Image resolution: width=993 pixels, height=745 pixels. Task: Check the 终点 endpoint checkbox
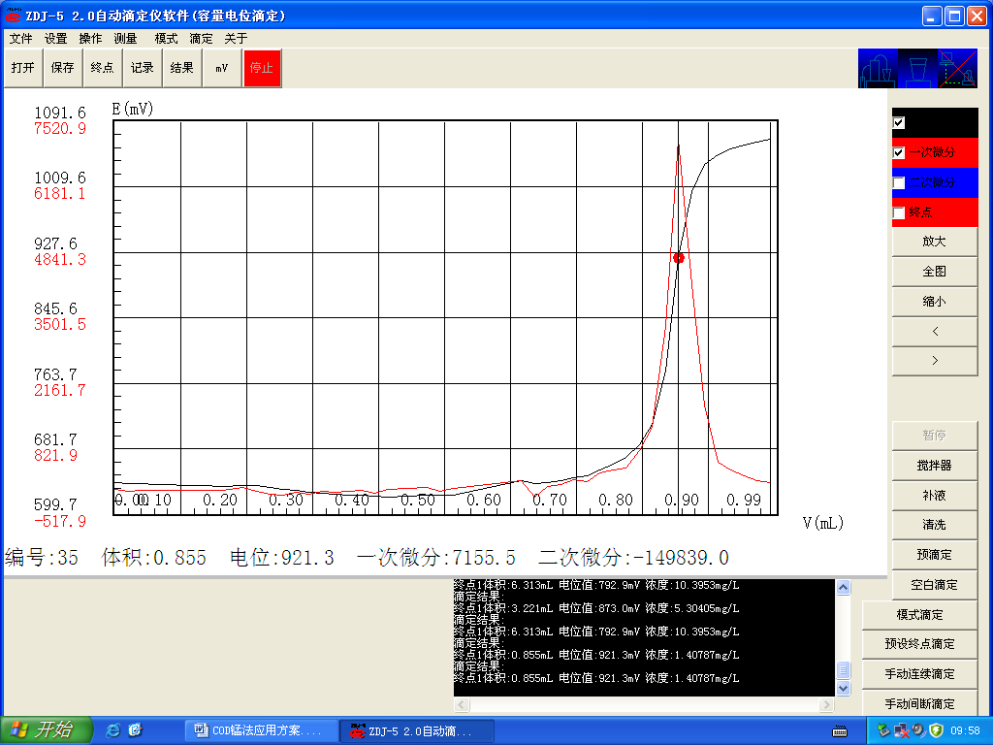click(899, 212)
